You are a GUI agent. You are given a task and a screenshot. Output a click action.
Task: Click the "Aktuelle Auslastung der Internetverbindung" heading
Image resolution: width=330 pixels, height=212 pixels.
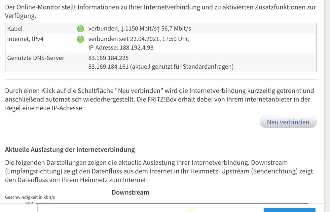[x=70, y=150]
